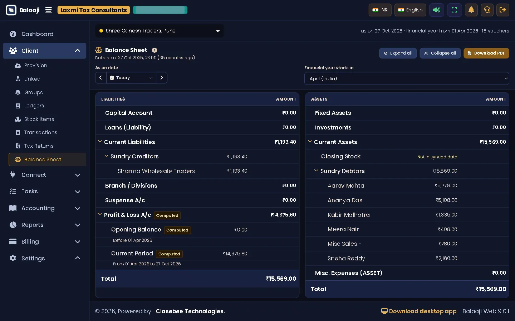Viewport: 515px width, 321px height.
Task: Download the balance sheet PDF
Action: 486,53
